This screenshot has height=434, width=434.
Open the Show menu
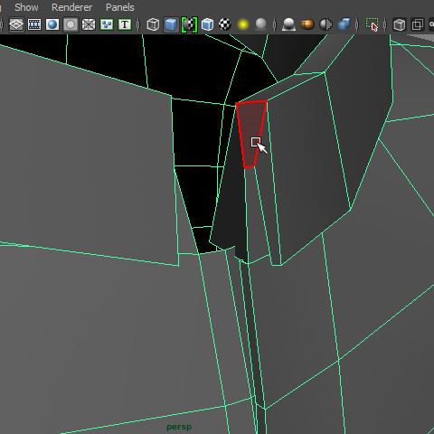tap(26, 7)
